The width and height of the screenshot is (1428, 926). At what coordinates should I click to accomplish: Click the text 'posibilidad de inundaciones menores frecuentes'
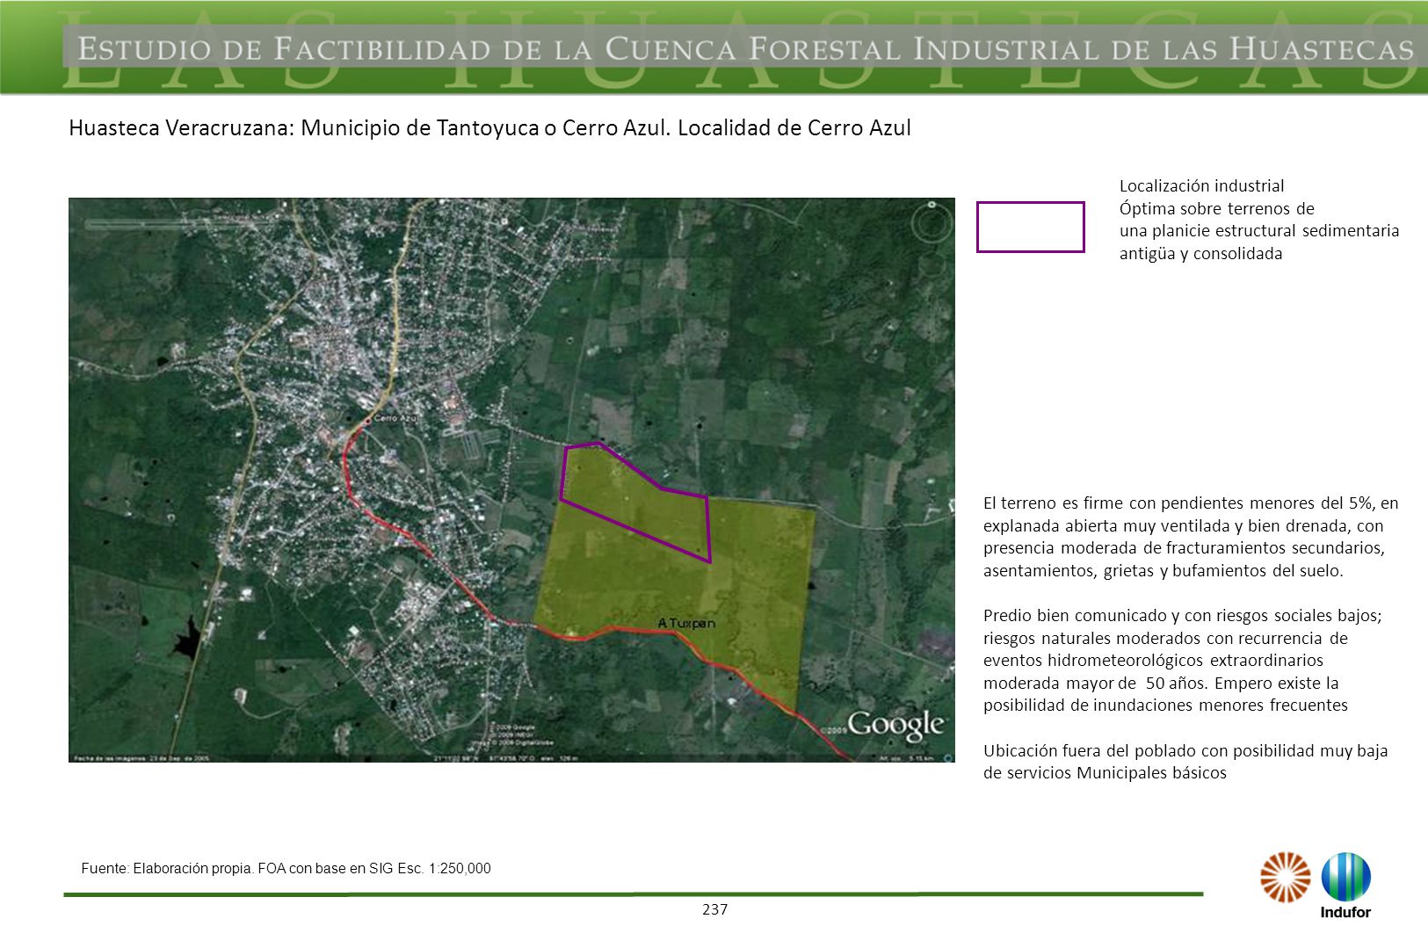pyautogui.click(x=1165, y=705)
